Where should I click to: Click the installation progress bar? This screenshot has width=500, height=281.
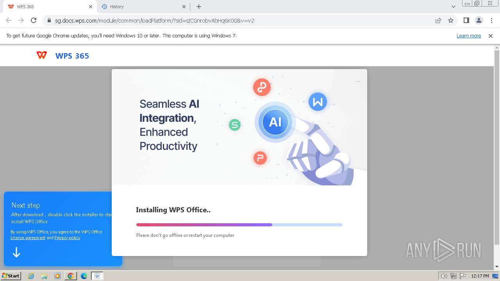tap(239, 225)
